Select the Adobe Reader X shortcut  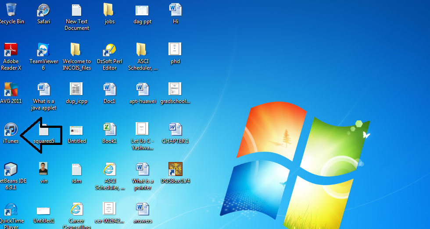pos(11,50)
